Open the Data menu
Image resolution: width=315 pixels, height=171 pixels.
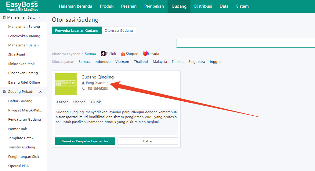(224, 6)
